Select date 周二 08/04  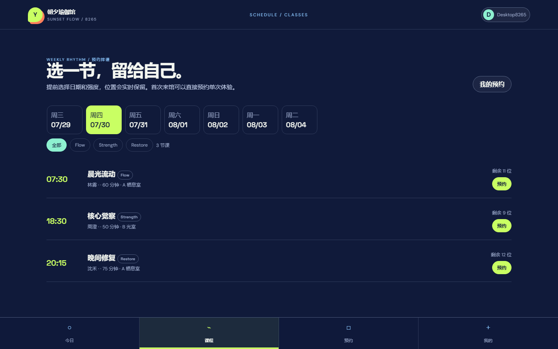[300, 120]
